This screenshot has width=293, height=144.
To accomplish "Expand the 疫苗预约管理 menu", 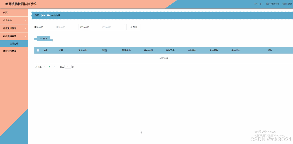I will [14, 51].
